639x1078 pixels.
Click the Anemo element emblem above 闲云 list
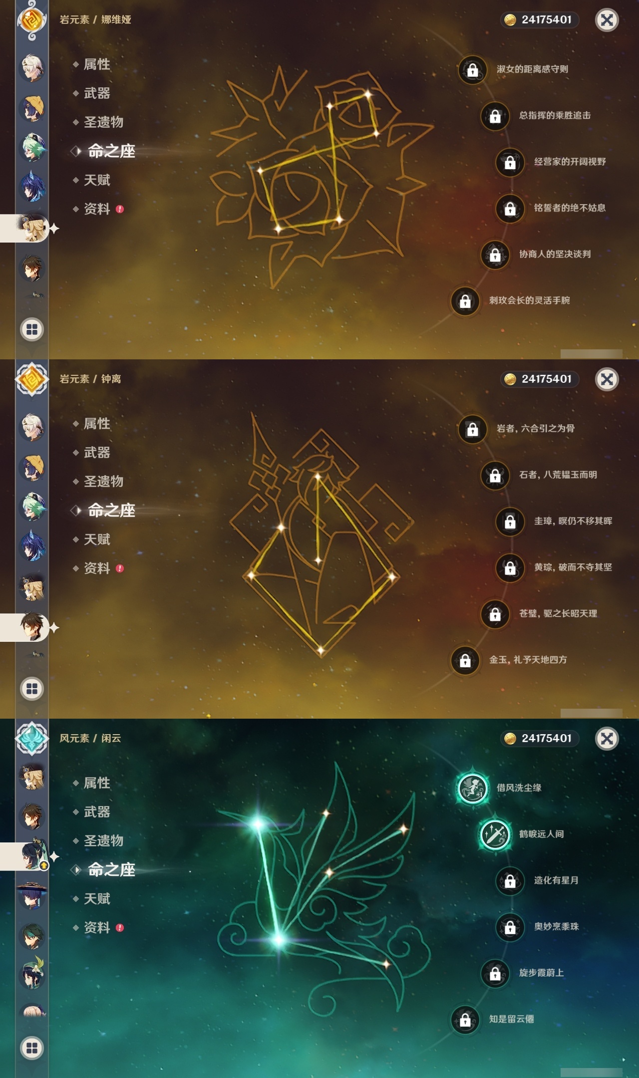(32, 739)
